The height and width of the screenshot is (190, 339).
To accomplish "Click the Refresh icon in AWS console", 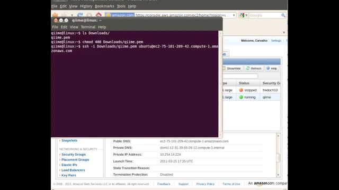I will pyautogui.click(x=248, y=68).
